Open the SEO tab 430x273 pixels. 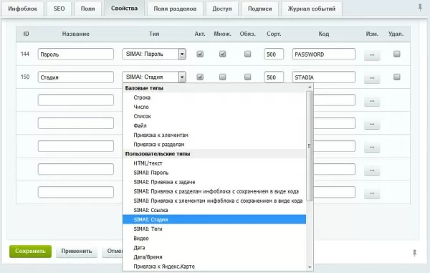(59, 9)
